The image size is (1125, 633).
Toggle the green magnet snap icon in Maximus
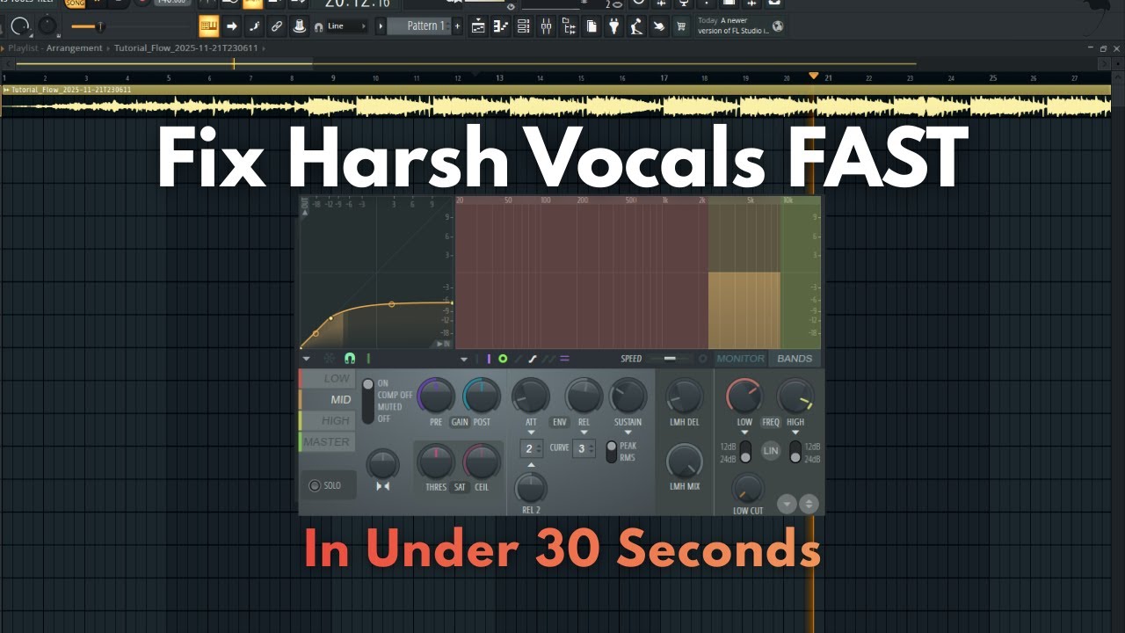(x=349, y=359)
